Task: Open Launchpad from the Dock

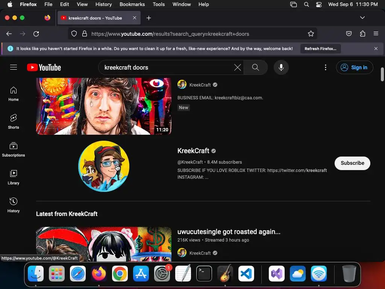Action: (x=57, y=274)
